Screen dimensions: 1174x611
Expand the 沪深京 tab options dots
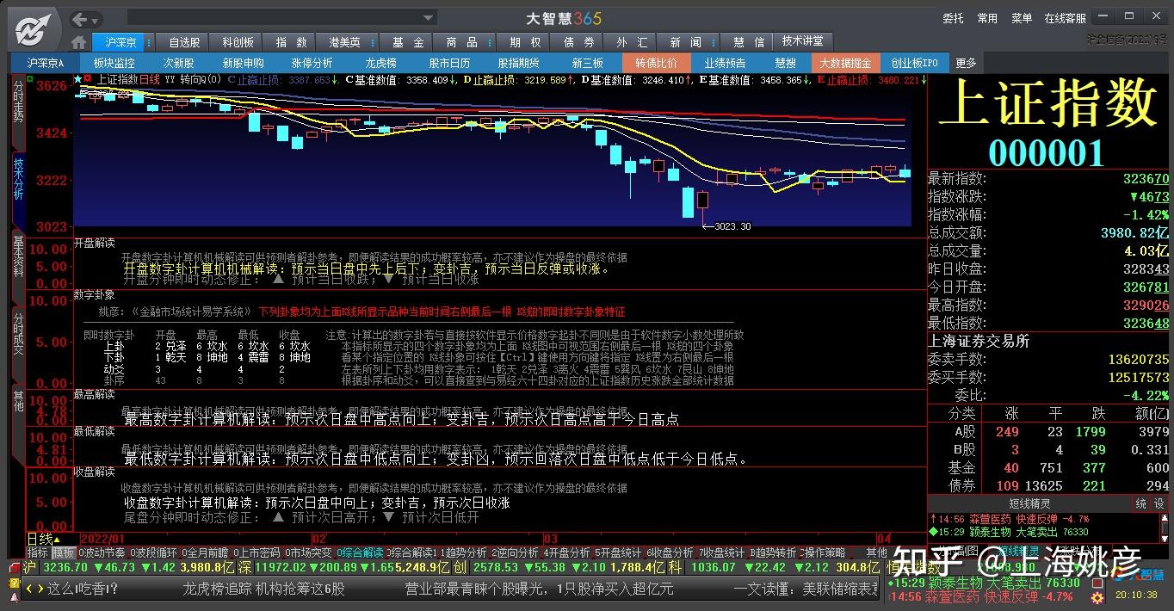point(147,42)
